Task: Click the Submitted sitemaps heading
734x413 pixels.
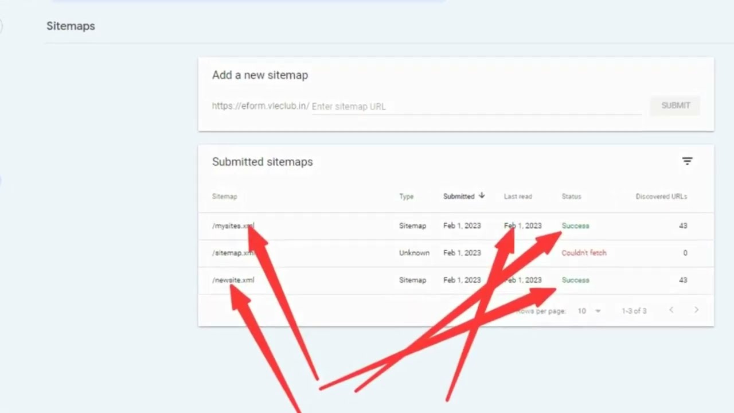Action: point(262,162)
